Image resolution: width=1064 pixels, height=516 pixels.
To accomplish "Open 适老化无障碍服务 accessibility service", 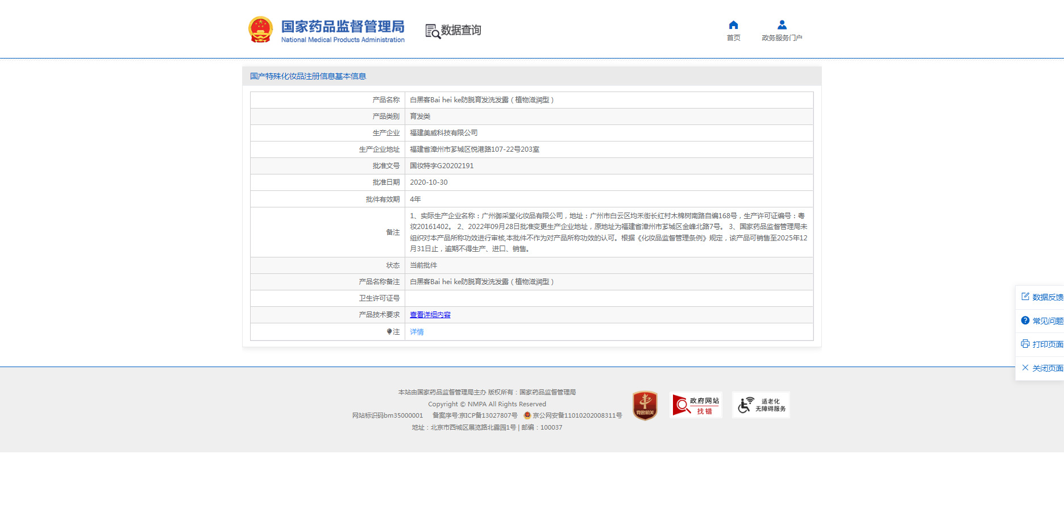I will pos(761,404).
